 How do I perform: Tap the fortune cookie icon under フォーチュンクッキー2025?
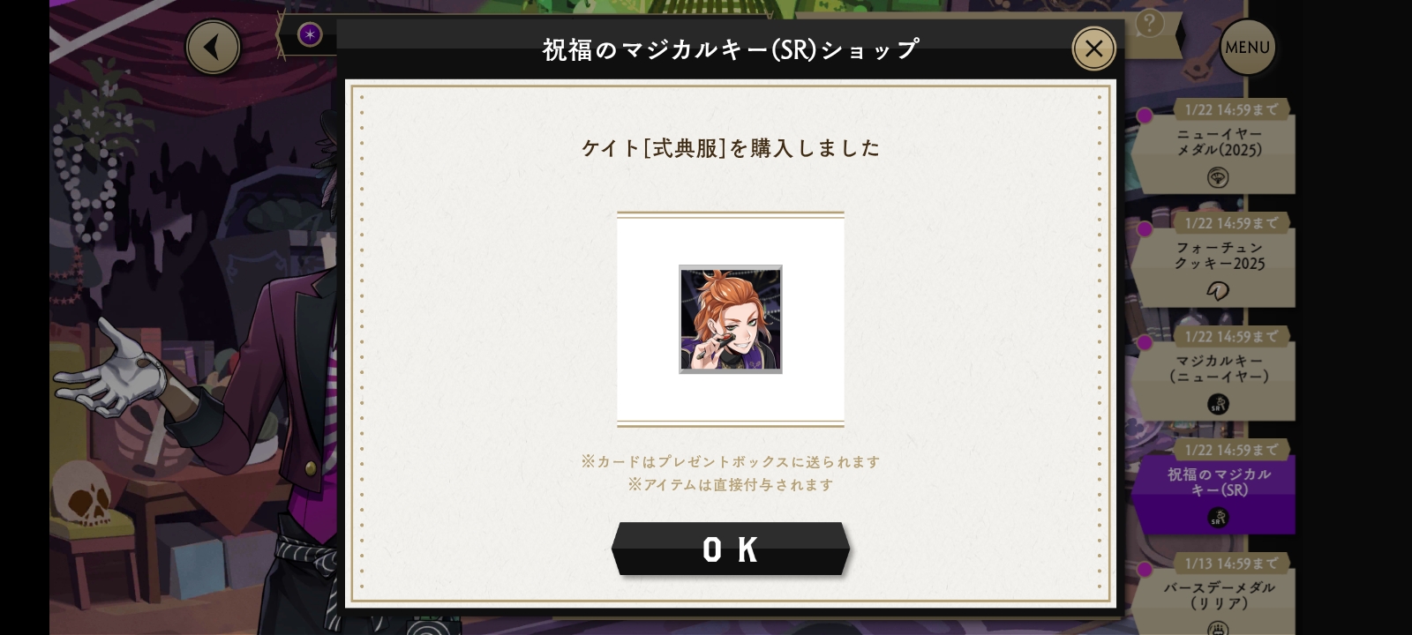(x=1218, y=291)
